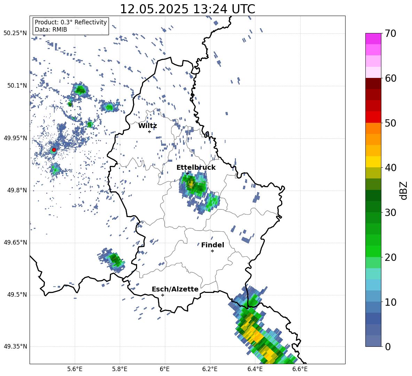Click the 5.8°E longitude label
412x376 pixels.
(x=120, y=369)
